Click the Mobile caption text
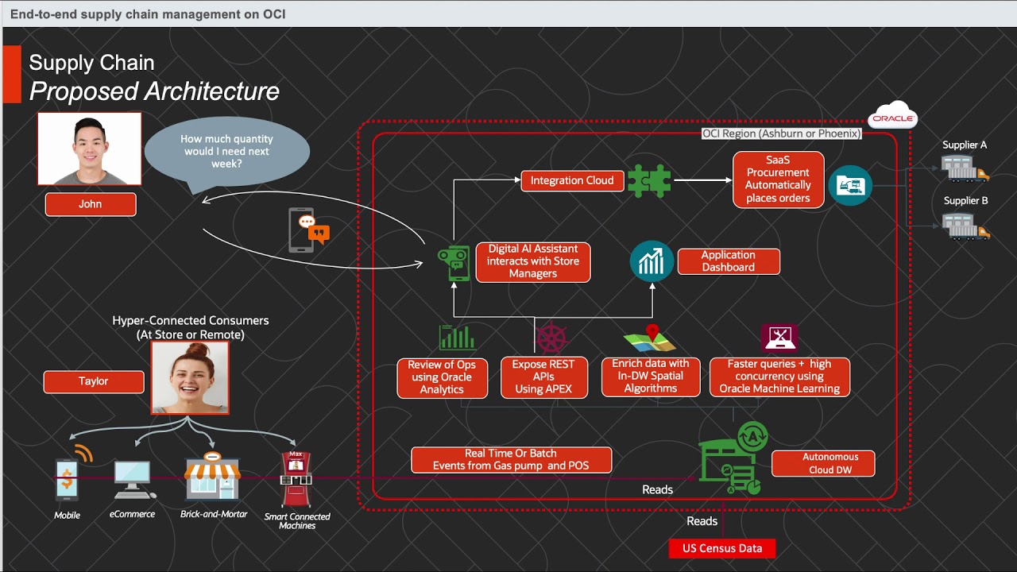Viewport: 1017px width, 572px height. (68, 516)
